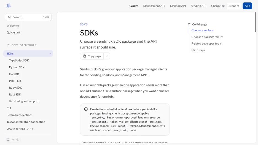The width and height of the screenshot is (258, 145).
Task: Click the search magnifier icon
Action: click(10, 17)
